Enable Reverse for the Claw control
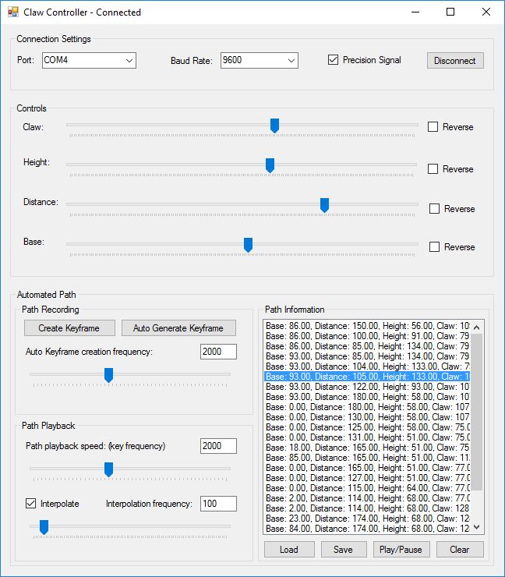 click(x=433, y=127)
